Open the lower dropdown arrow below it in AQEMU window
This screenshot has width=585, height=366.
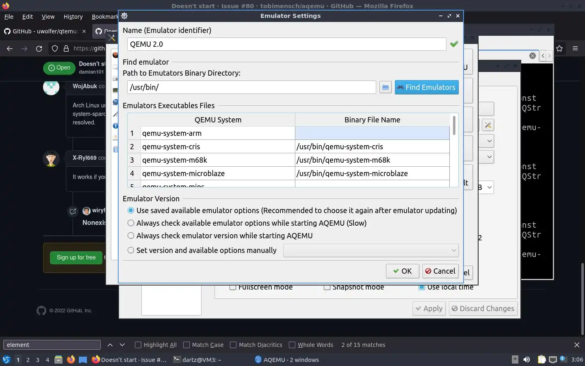pos(489,157)
